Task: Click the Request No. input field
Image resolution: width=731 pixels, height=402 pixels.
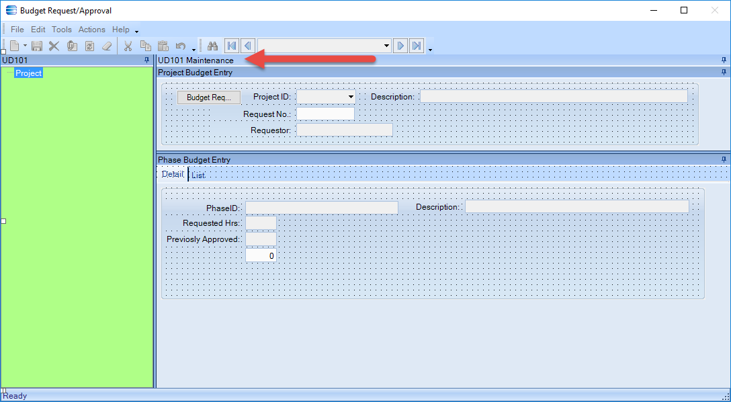Action: [325, 114]
